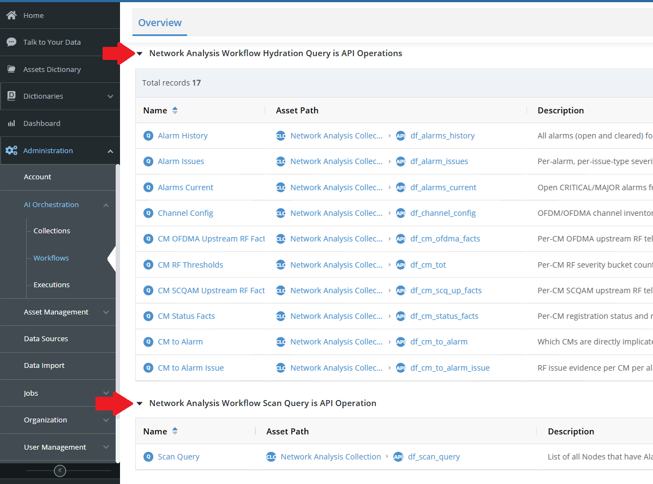Click the sidebar collapse circle arrow icon
Screen dimensions: 653x484
pos(60,471)
